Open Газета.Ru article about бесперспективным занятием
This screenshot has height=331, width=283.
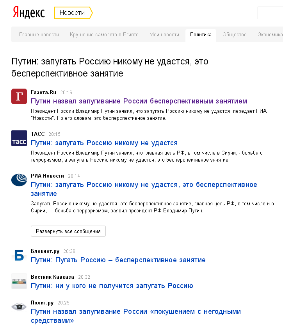click(139, 101)
